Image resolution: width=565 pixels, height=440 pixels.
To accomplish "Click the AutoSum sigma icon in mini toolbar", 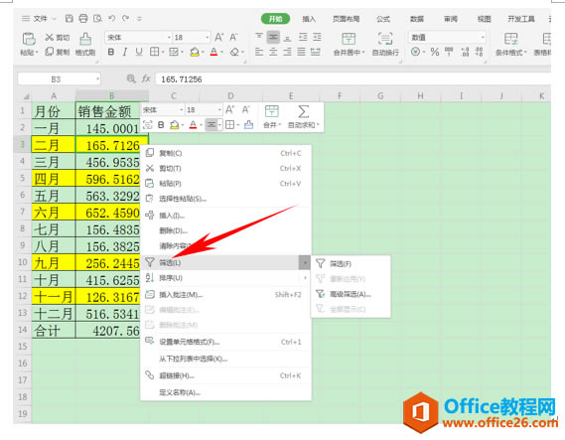I will tap(304, 111).
